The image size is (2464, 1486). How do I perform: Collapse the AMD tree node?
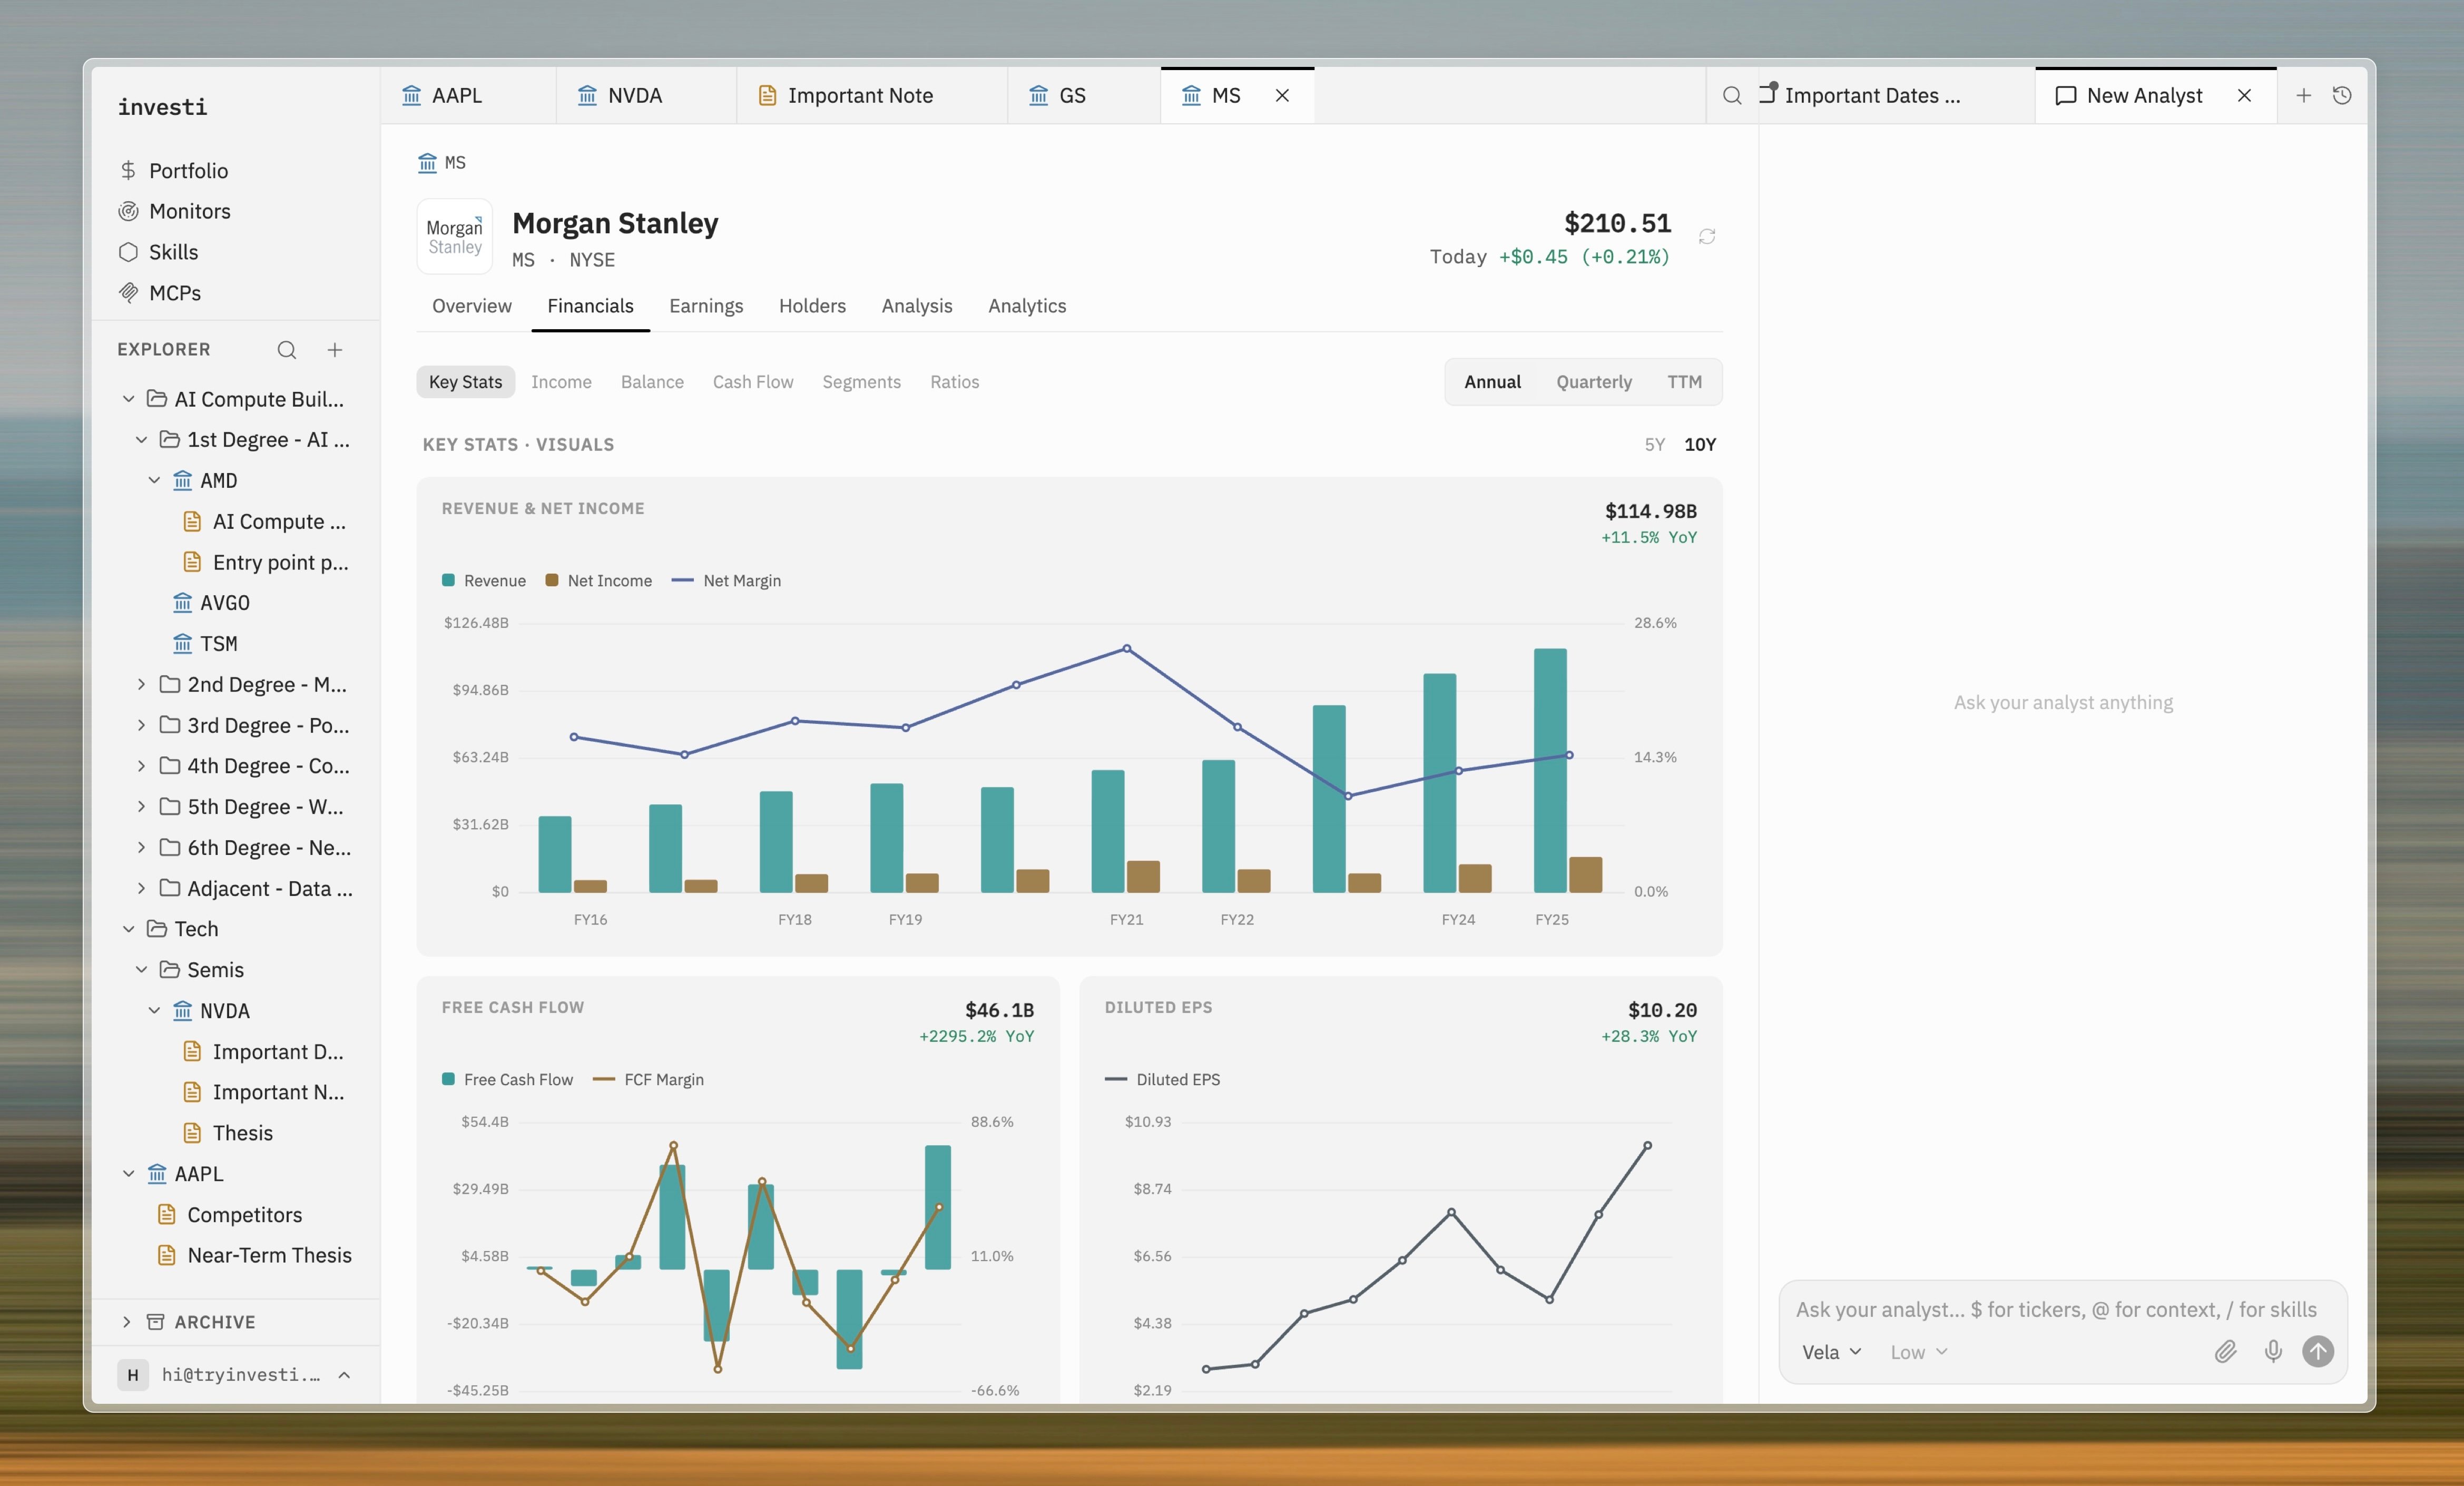coord(154,481)
